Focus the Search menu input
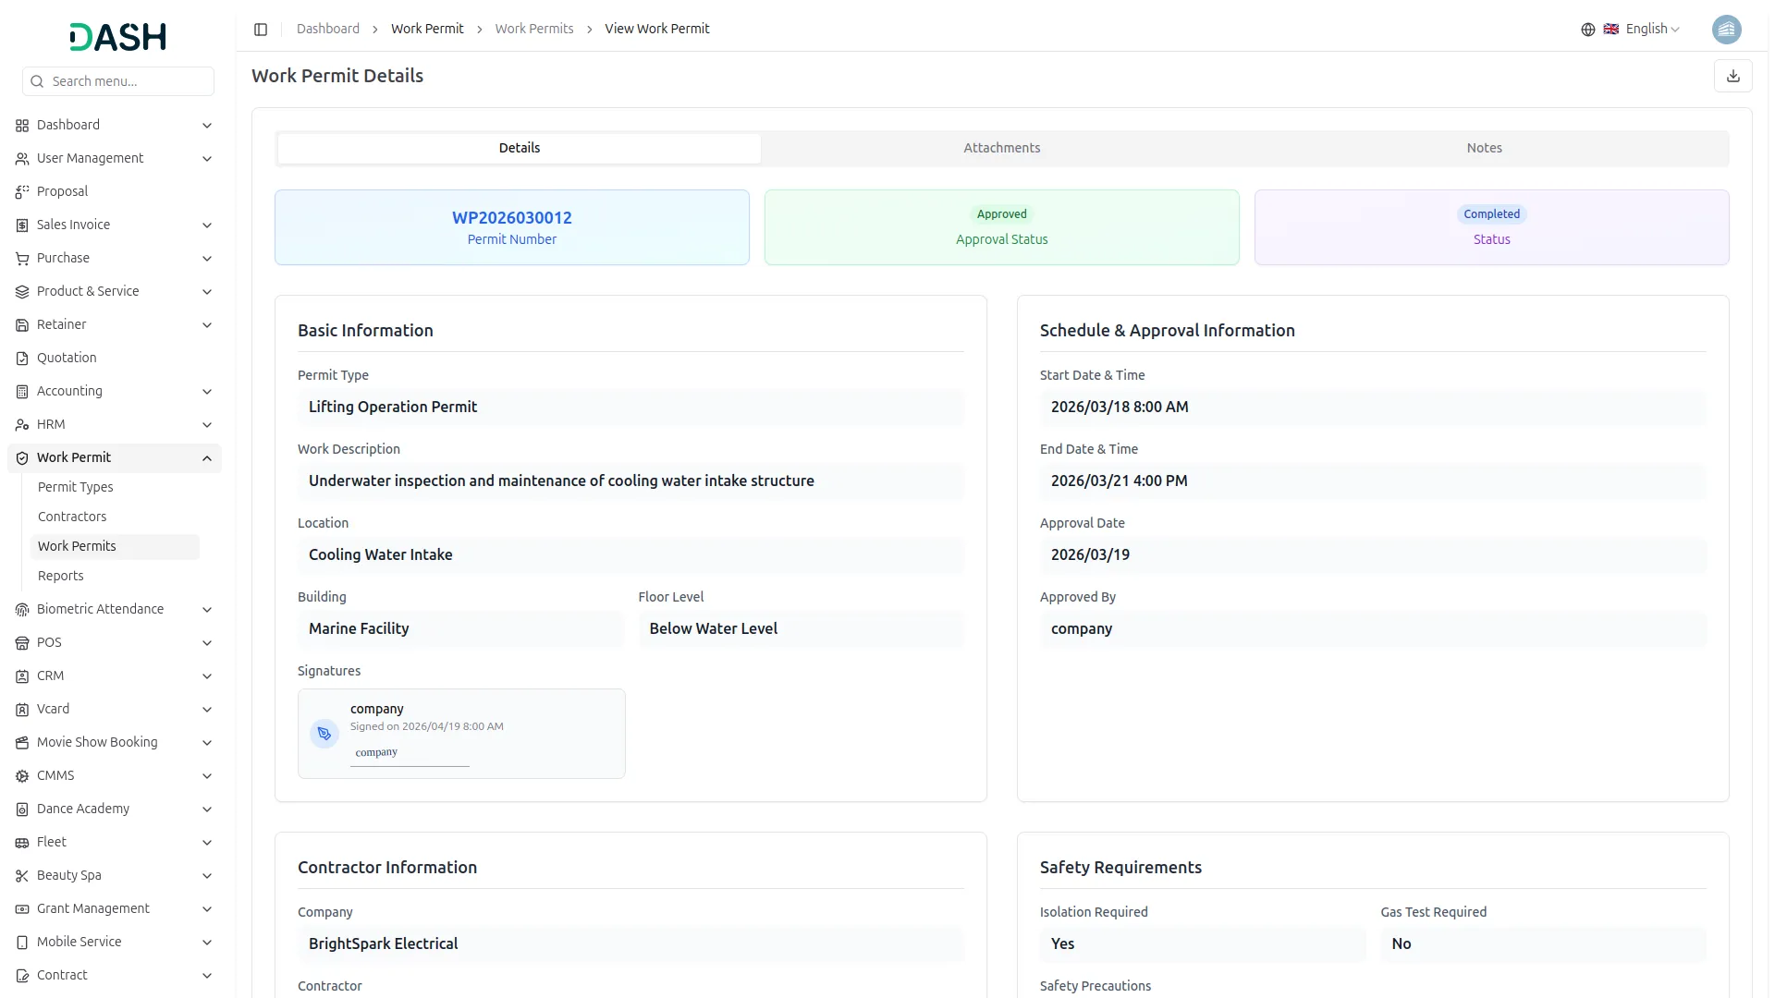Screen dimensions: 1775x998 click(128, 81)
